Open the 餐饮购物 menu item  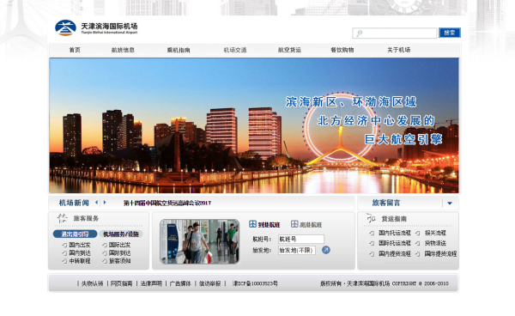342,50
